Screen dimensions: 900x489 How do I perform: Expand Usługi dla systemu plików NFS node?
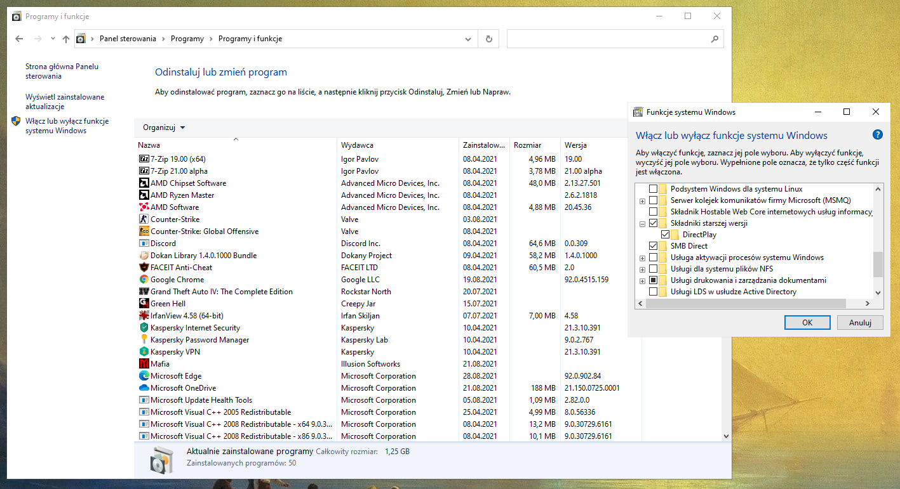pos(642,269)
